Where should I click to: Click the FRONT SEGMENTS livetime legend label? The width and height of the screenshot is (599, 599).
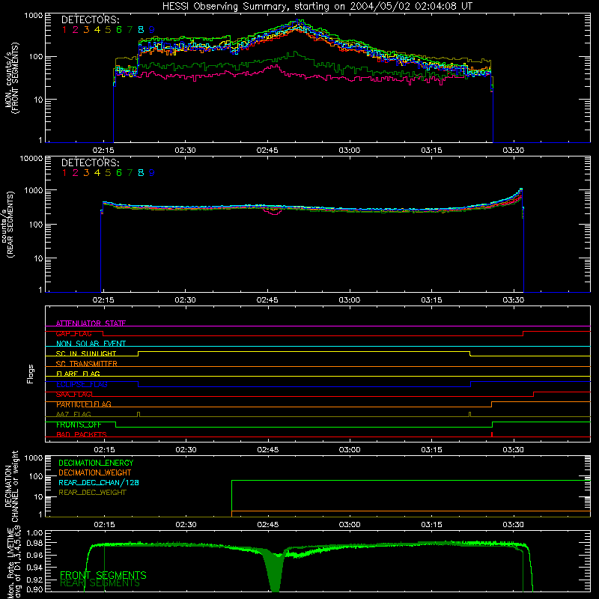click(103, 574)
